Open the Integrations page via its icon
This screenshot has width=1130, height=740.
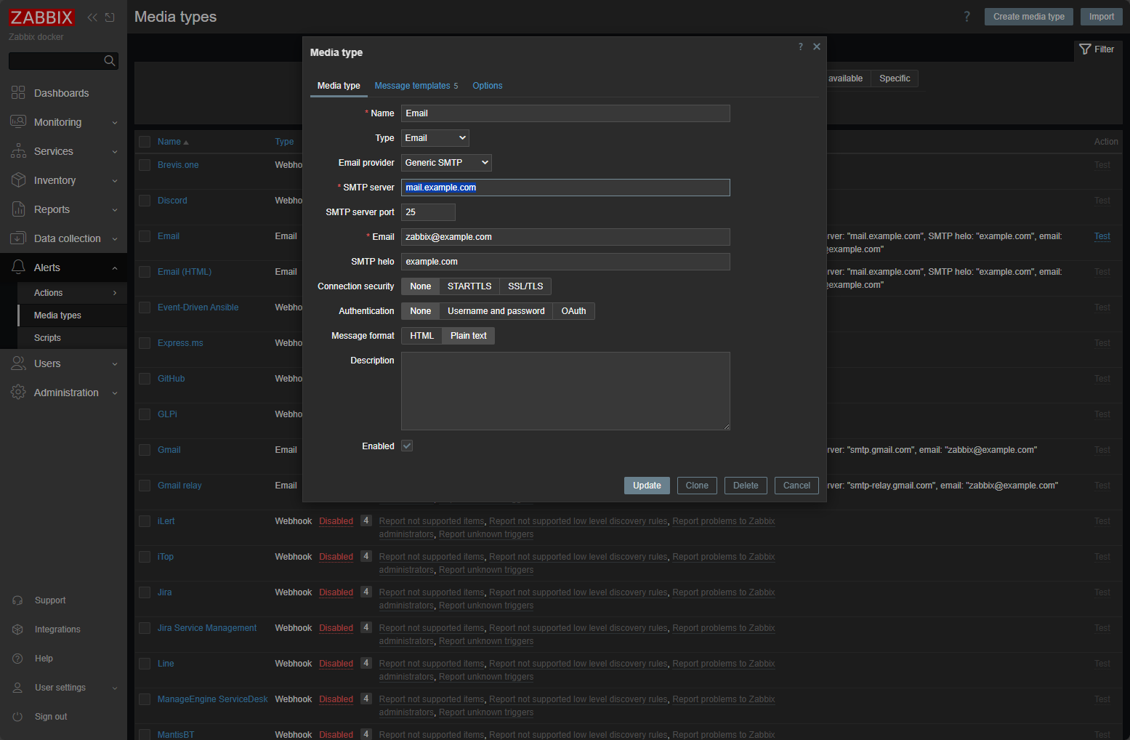pyautogui.click(x=17, y=629)
